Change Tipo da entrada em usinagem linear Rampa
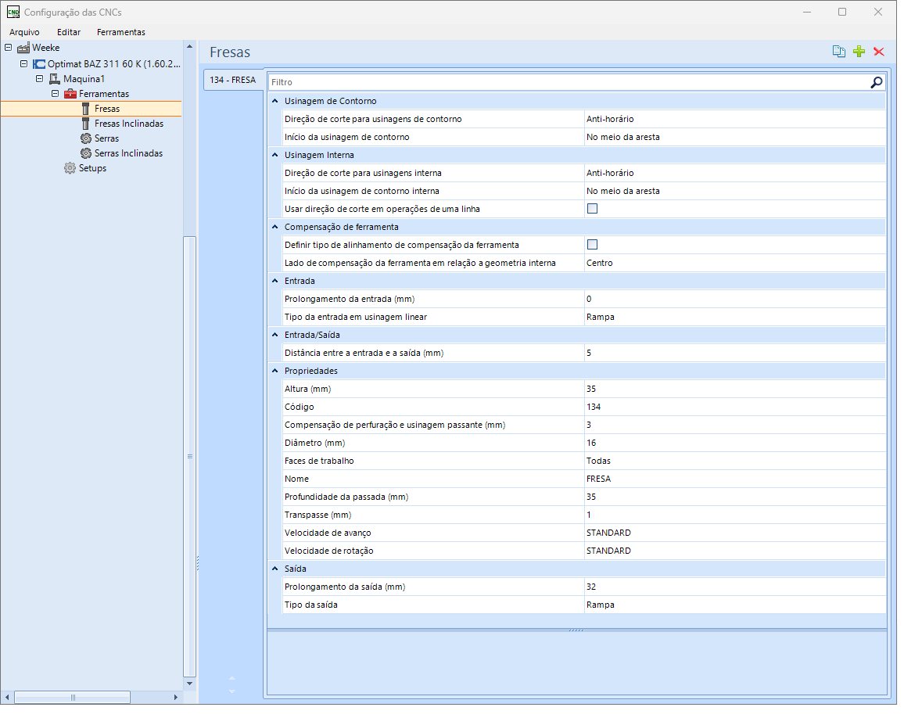This screenshot has width=904, height=718. coord(735,318)
